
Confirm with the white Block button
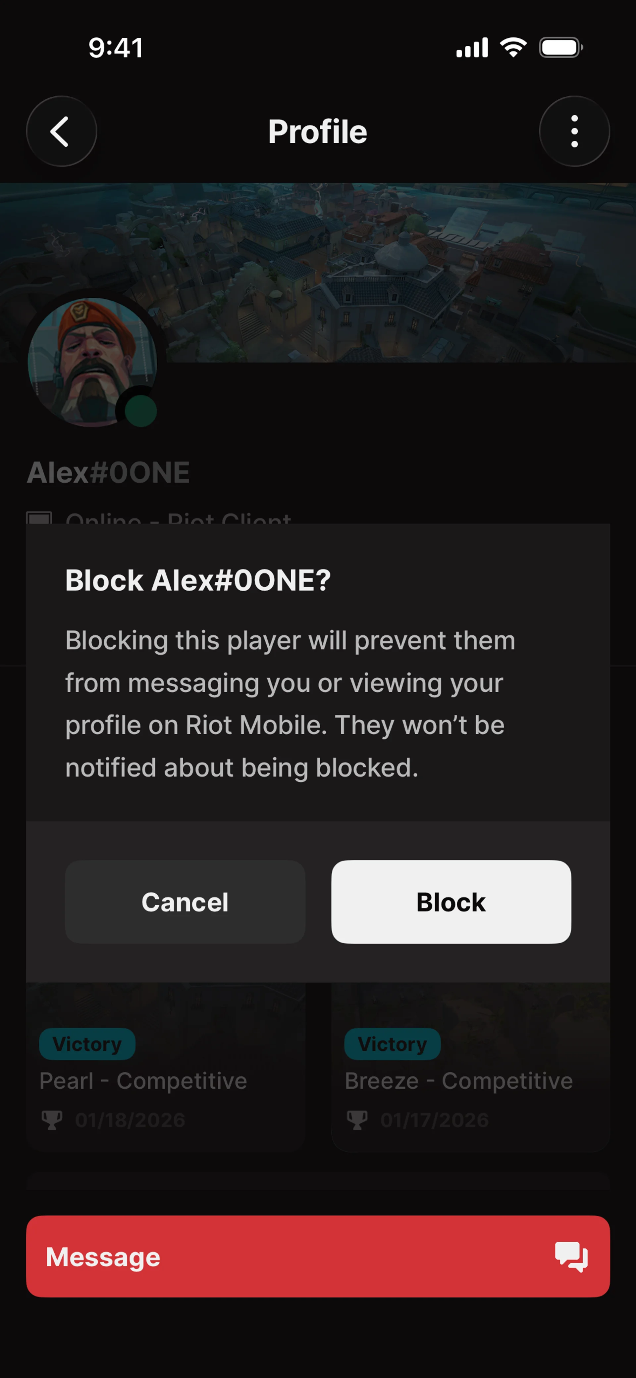point(451,902)
